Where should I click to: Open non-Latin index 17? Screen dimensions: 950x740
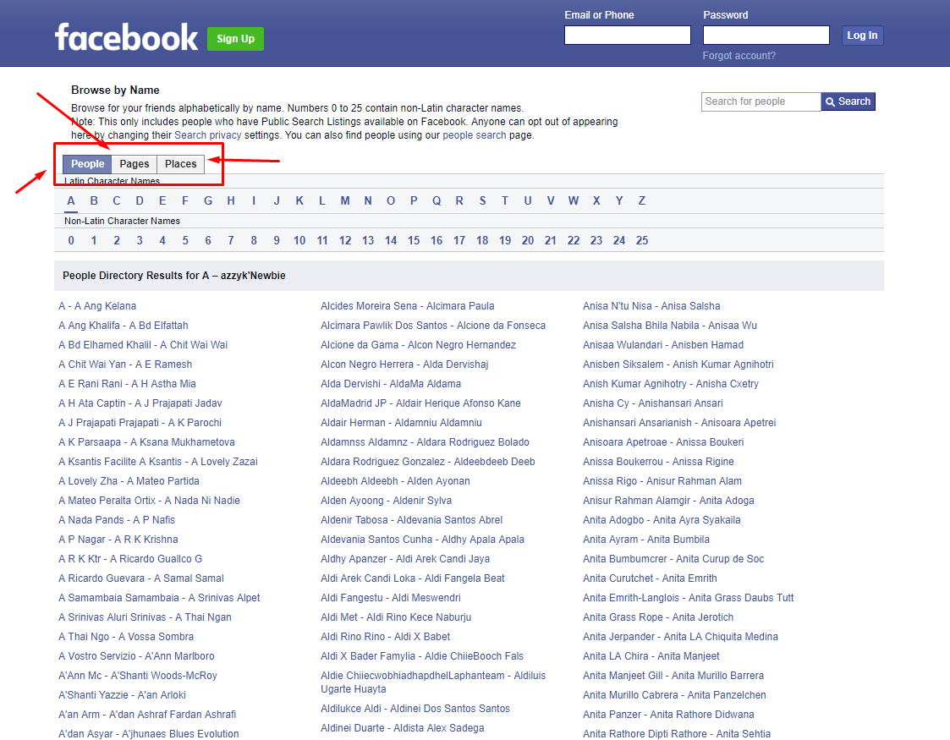(x=459, y=240)
